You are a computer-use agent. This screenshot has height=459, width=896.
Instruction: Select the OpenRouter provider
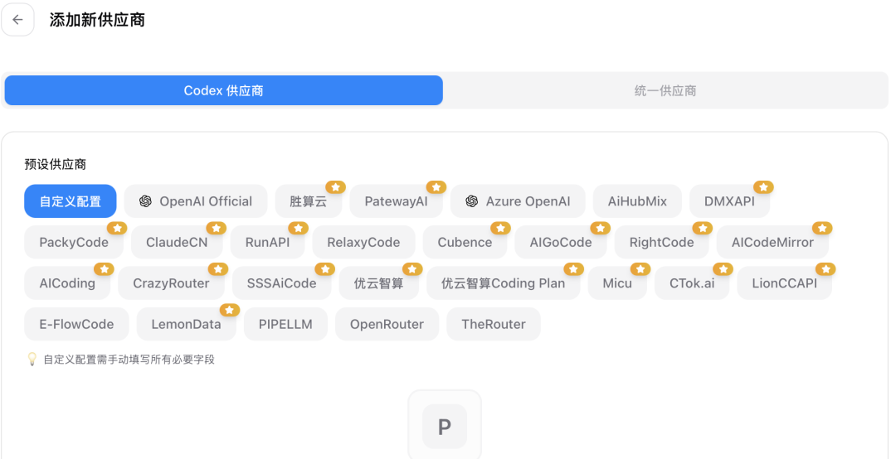click(387, 324)
